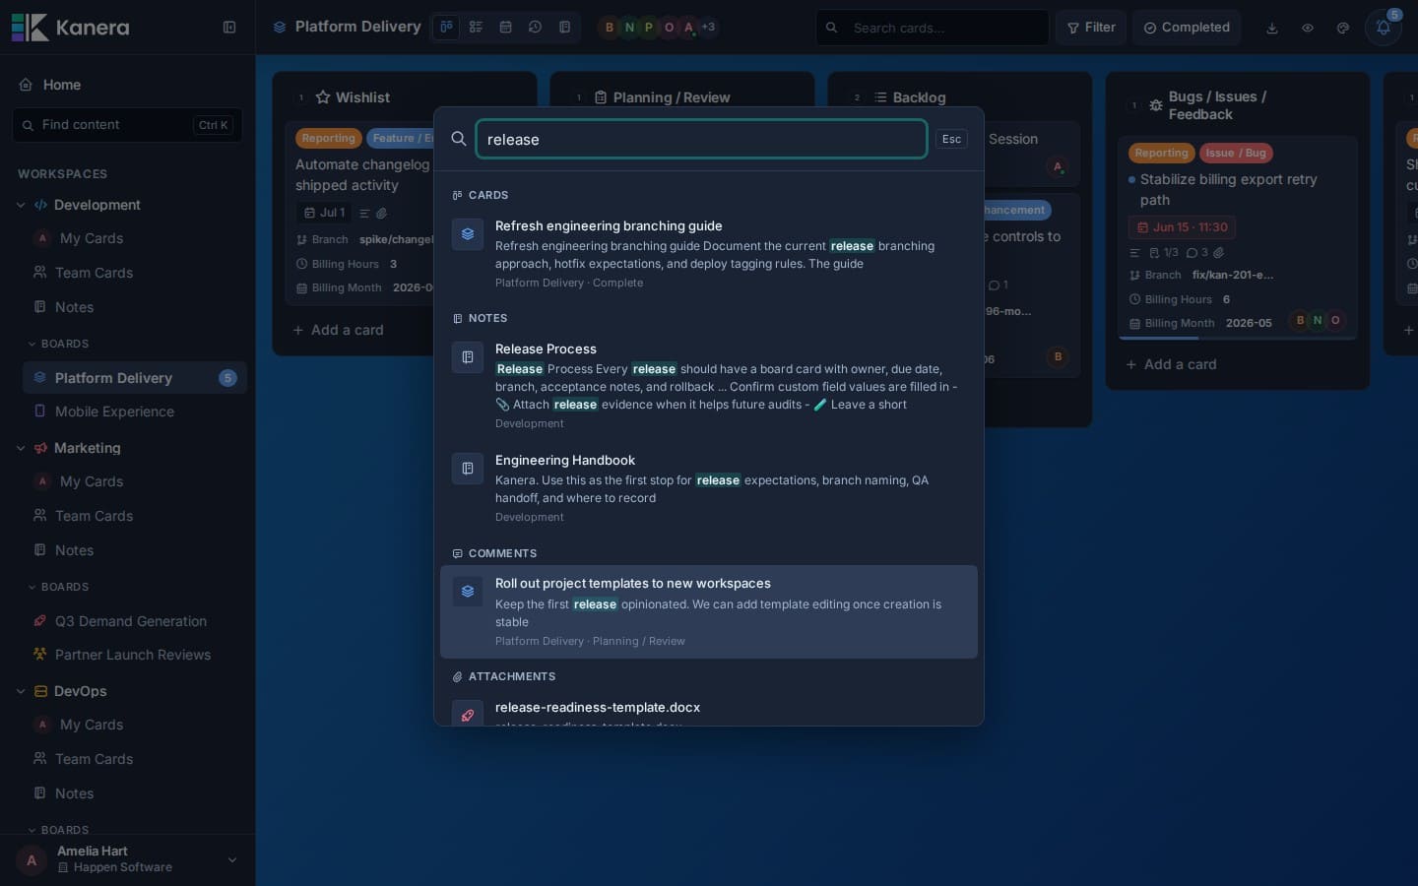Viewport: 1418px width, 886px height.
Task: Open Q3 Demand Generation board
Action: pos(135,621)
